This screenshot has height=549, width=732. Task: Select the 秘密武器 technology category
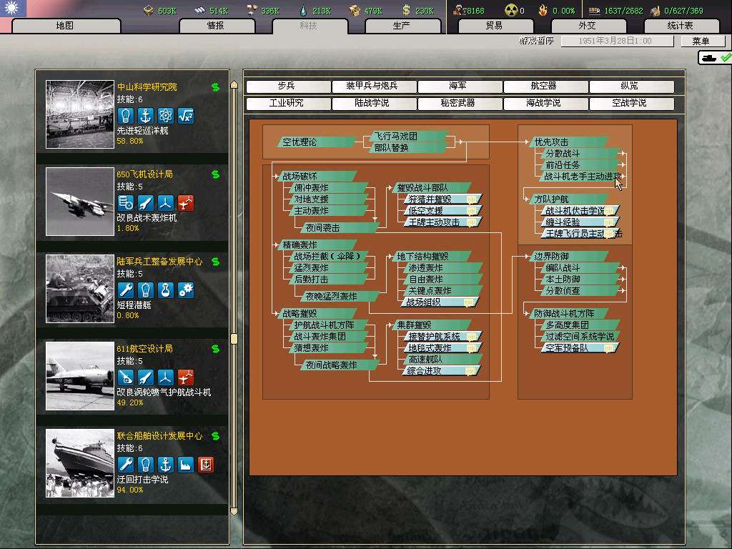[x=459, y=103]
